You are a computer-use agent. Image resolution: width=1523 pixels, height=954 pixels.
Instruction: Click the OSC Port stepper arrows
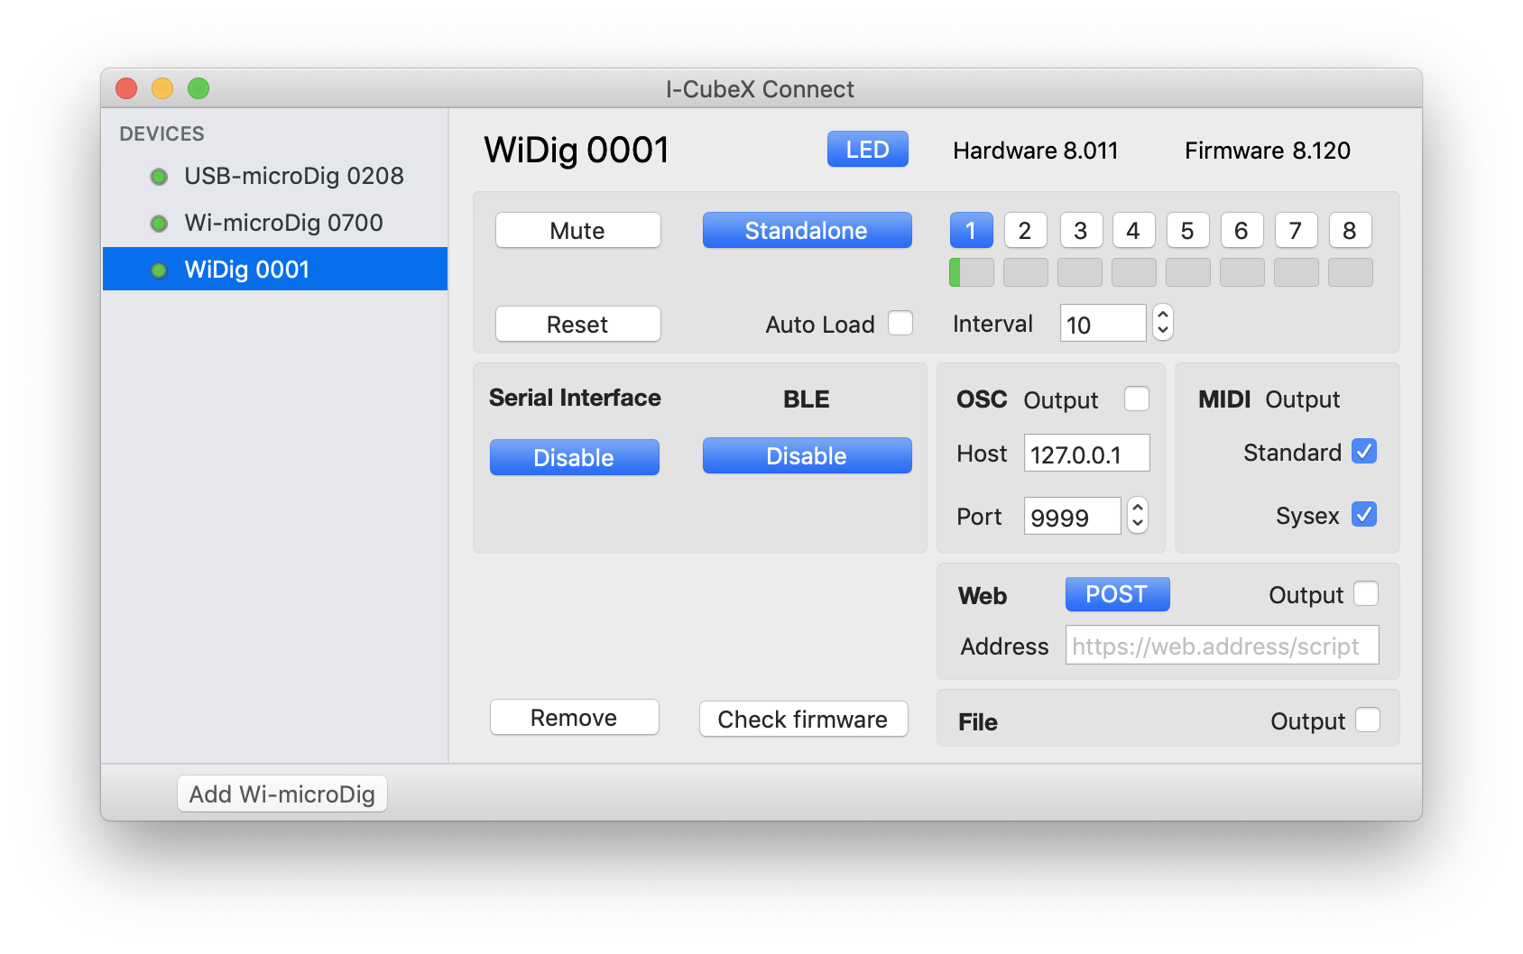coord(1138,516)
